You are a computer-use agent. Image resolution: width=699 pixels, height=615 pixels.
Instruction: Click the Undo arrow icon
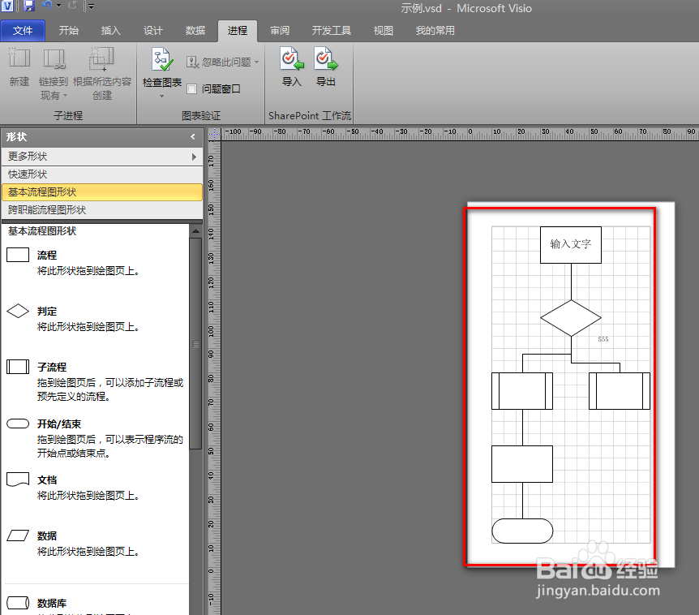pyautogui.click(x=47, y=6)
